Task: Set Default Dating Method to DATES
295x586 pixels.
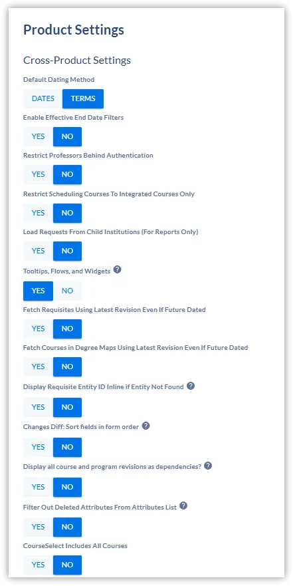Action: pos(43,98)
